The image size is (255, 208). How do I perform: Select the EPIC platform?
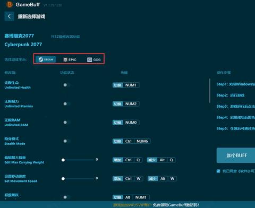click(x=70, y=59)
